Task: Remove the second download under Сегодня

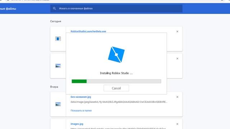Action: [x=177, y=58]
